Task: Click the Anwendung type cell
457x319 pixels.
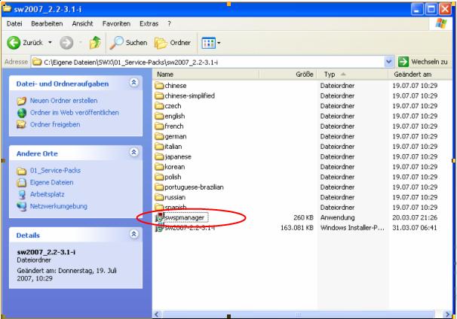Action: 338,217
